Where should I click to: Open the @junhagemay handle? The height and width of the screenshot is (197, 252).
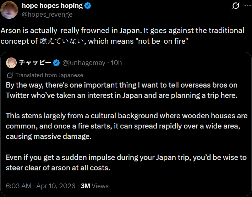84,63
